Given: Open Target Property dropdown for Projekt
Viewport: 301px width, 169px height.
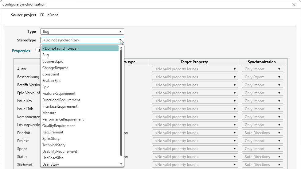Looking at the screenshot, I should (x=195, y=141).
